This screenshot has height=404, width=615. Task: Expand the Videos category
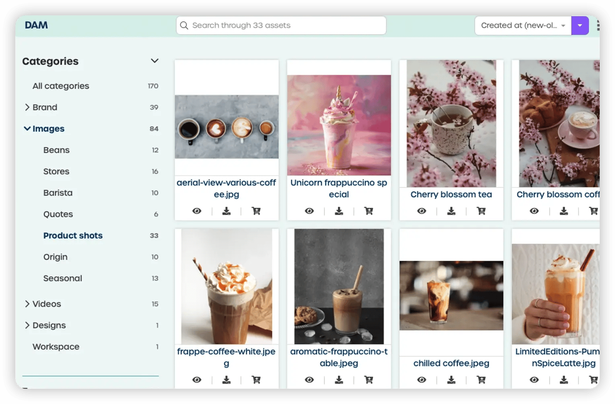[x=27, y=304]
